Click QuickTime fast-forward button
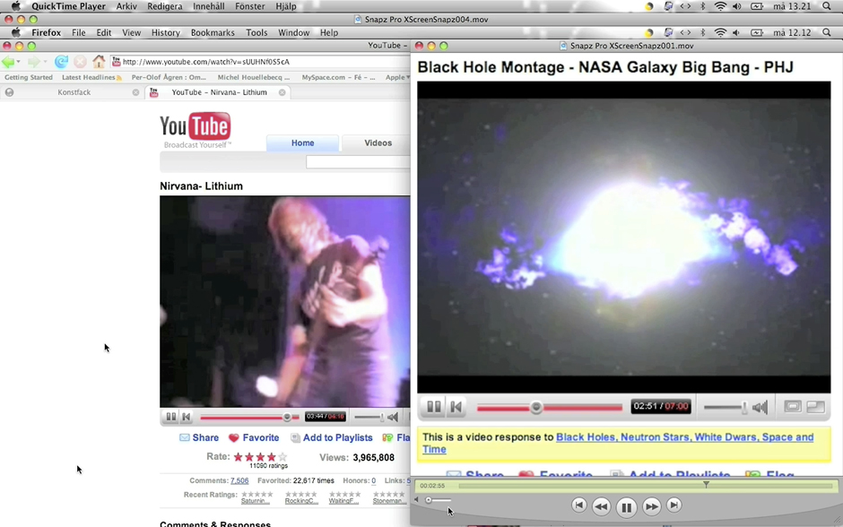Screen dimensions: 843x527 651,506
